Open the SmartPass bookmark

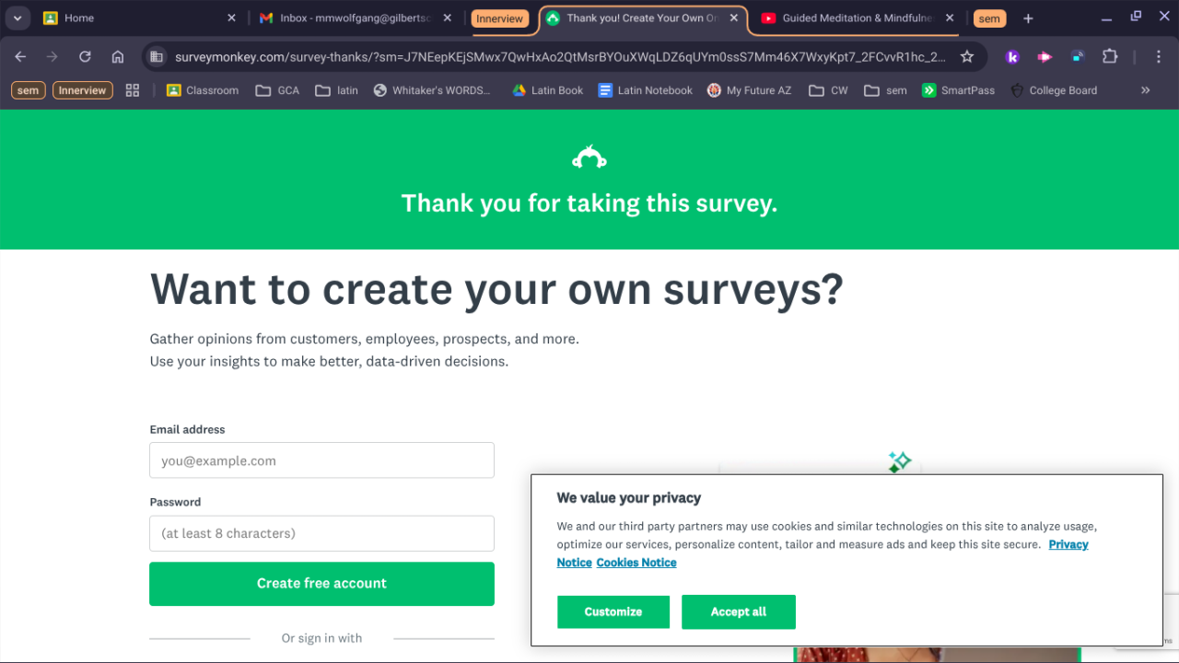(x=958, y=90)
